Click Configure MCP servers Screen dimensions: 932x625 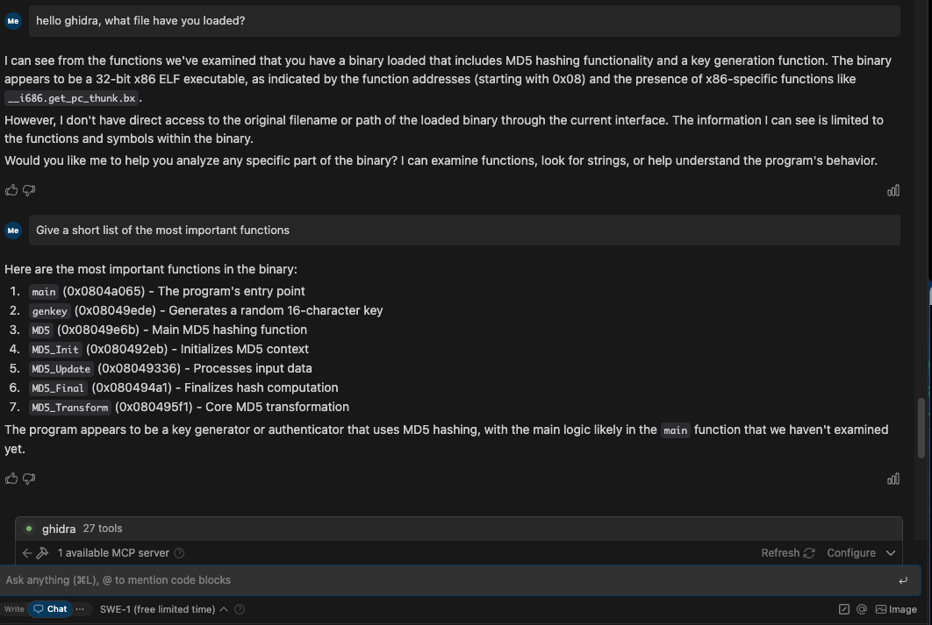851,553
